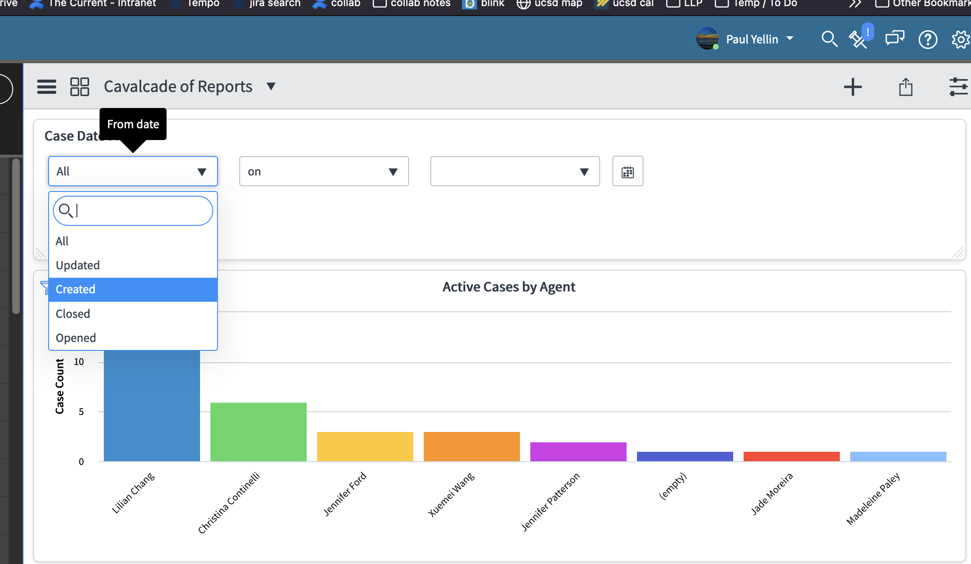The image size is (971, 564).
Task: Click the indigo (empty) bar
Action: point(685,456)
